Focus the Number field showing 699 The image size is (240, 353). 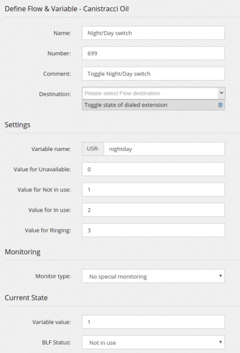153,53
